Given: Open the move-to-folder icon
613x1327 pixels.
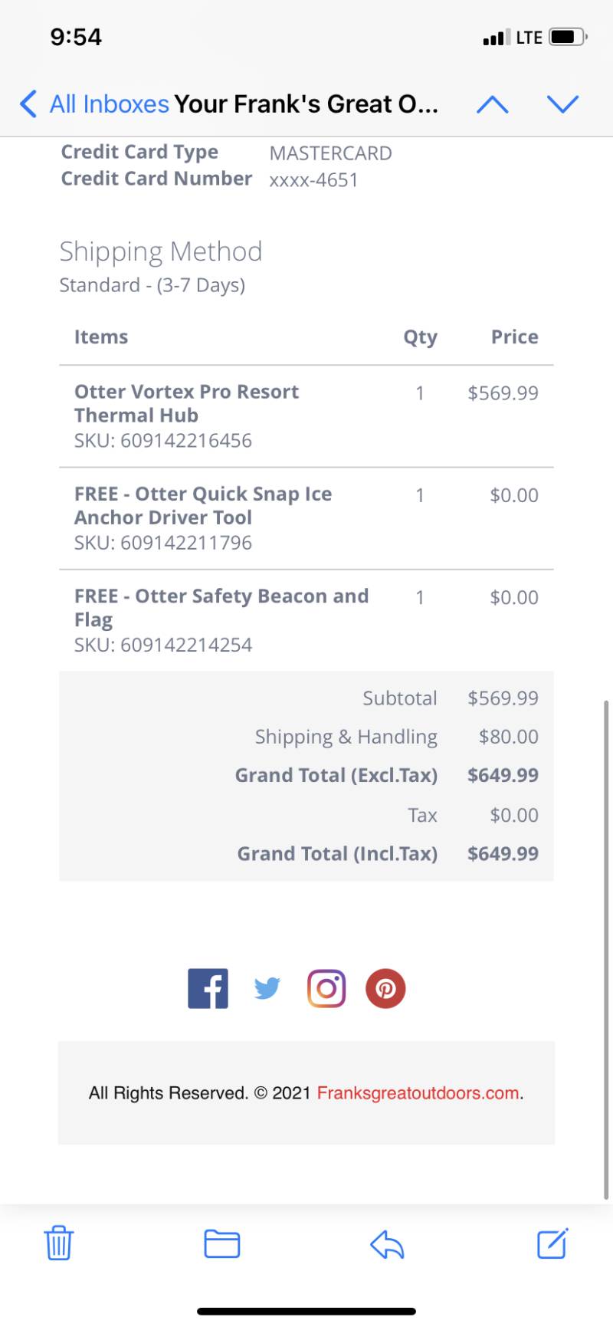Looking at the screenshot, I should [x=222, y=1244].
